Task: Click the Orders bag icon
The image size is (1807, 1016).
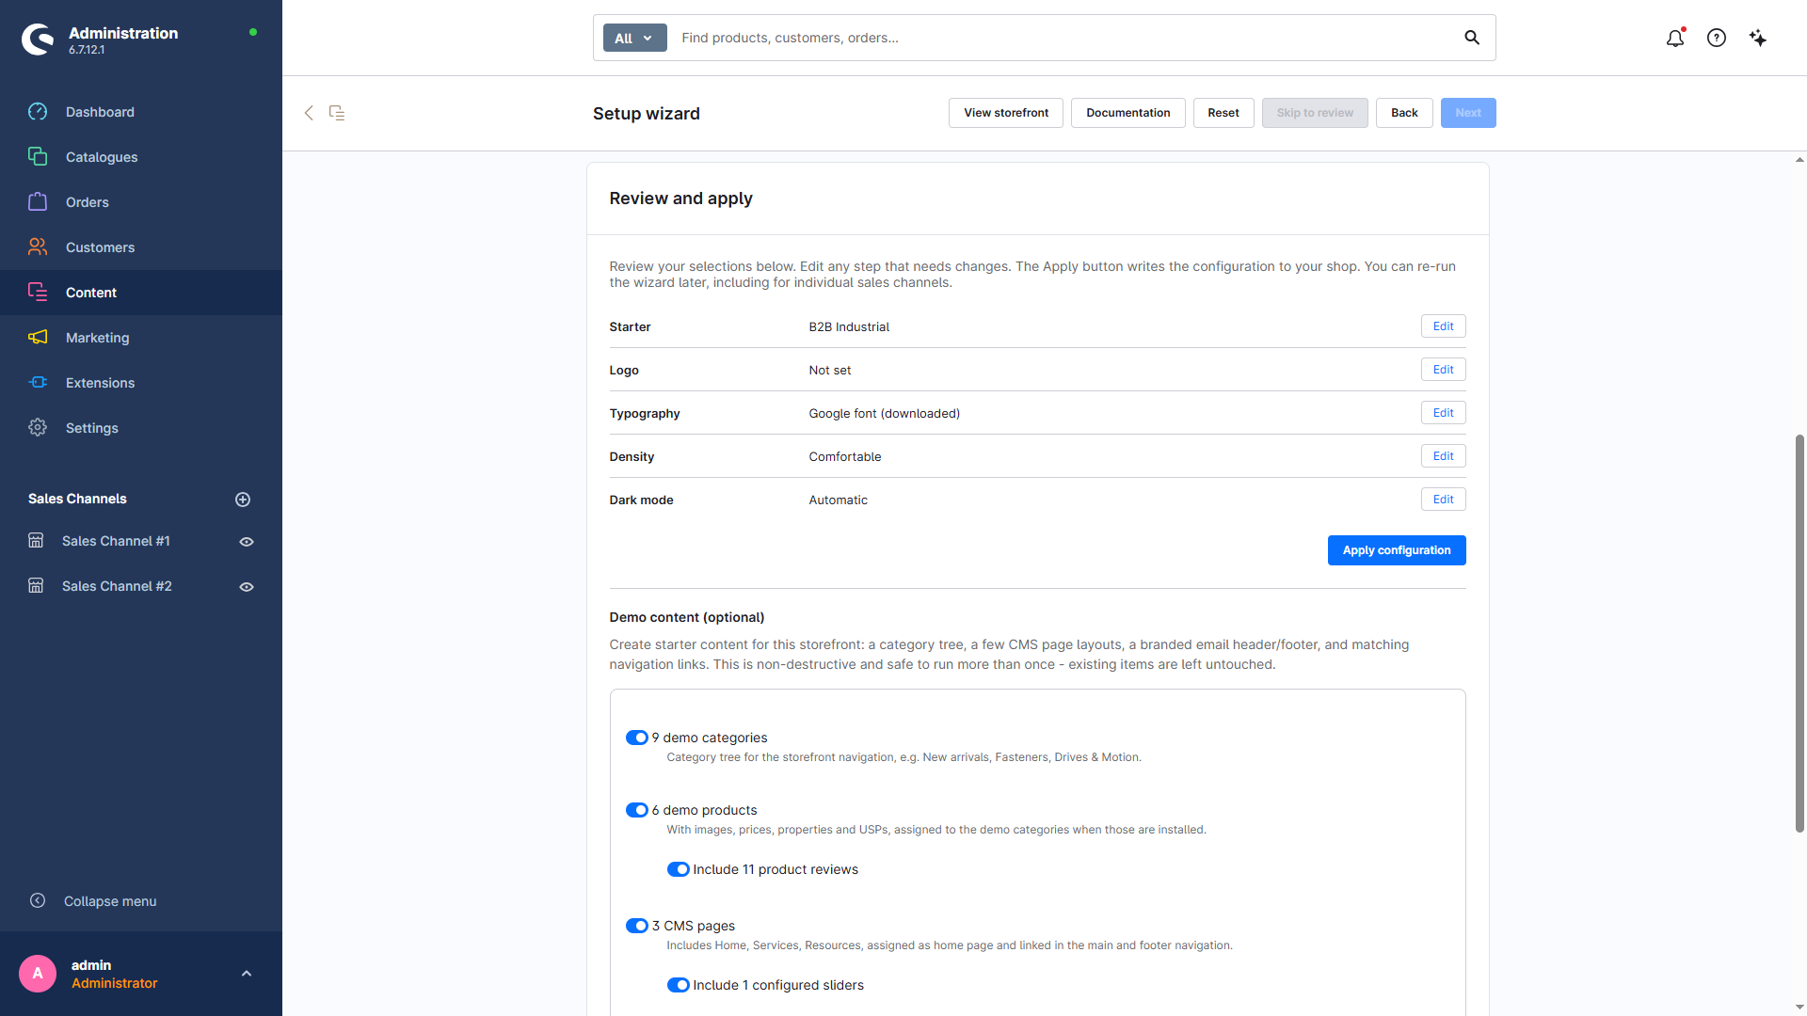Action: (38, 202)
